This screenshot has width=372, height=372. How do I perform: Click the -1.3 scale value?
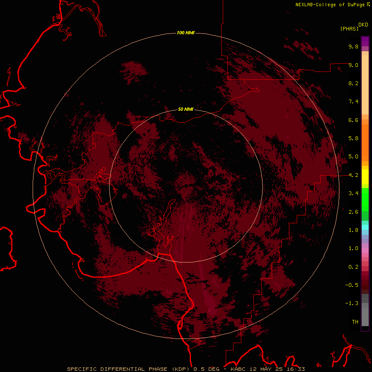coord(352,303)
